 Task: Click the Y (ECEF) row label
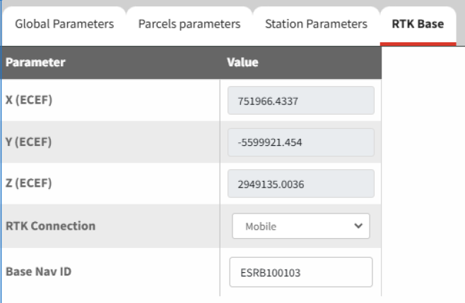30,142
